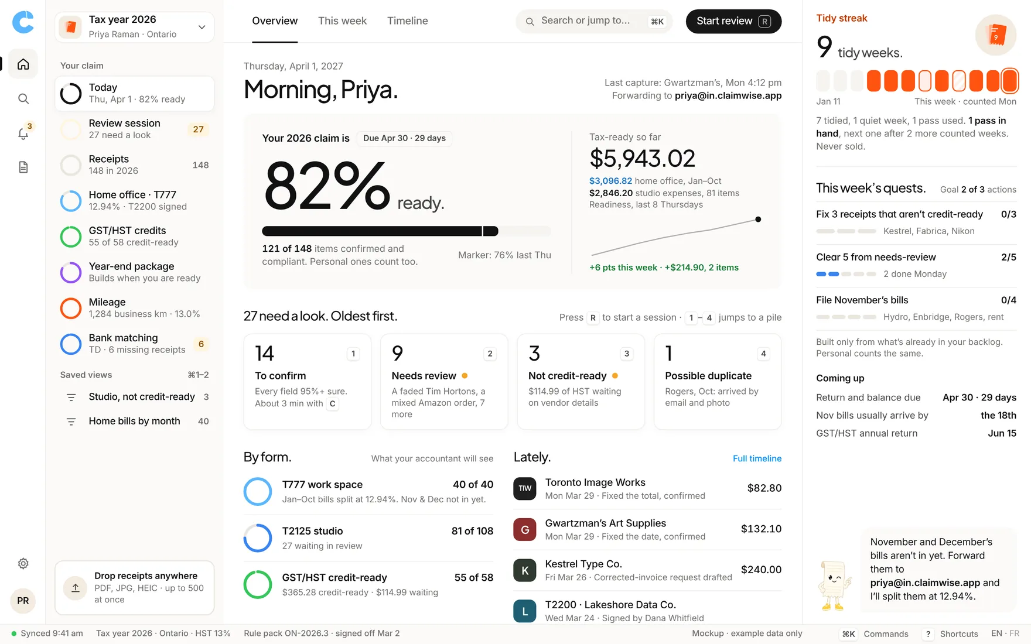
Task: Click filter icon beside Home bills by month
Action: 71,422
